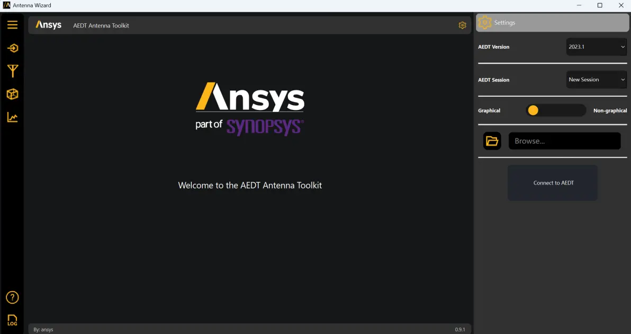This screenshot has height=334, width=631.
Task: Click the Ansys logo in header
Action: pyautogui.click(x=48, y=25)
